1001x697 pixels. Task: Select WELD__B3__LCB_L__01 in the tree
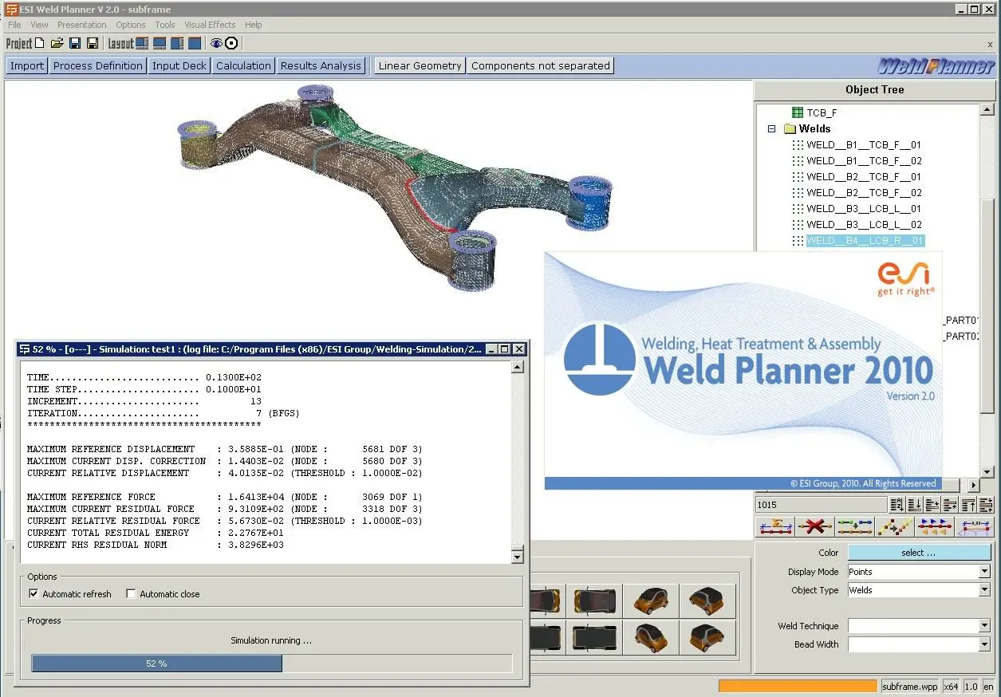864,208
